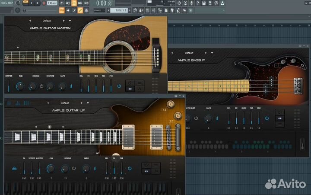The height and width of the screenshot is (195, 311).
Task: Toggle Double power button in Martin guitar
Action: click(x=41, y=86)
